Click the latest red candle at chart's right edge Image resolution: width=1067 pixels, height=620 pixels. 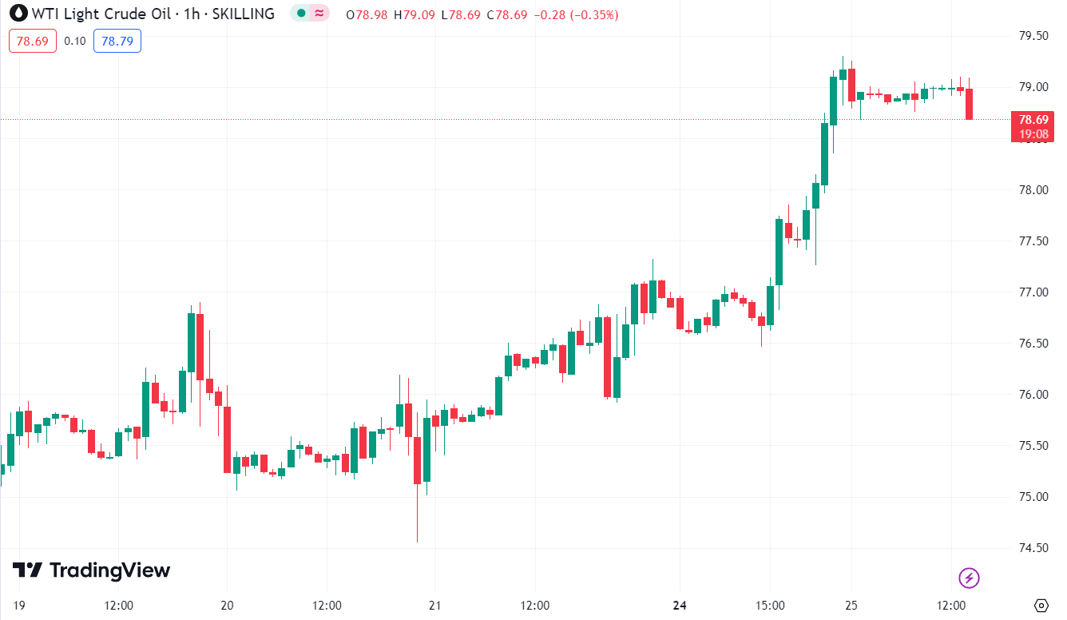click(x=969, y=104)
